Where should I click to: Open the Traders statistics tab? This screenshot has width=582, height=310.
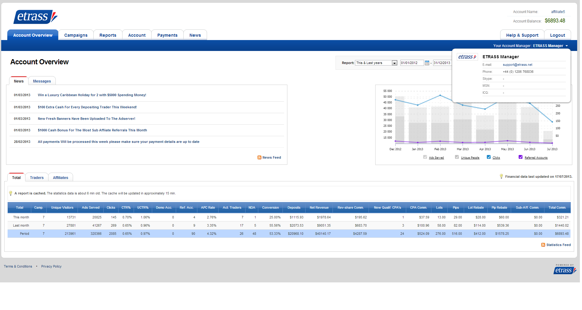click(37, 178)
